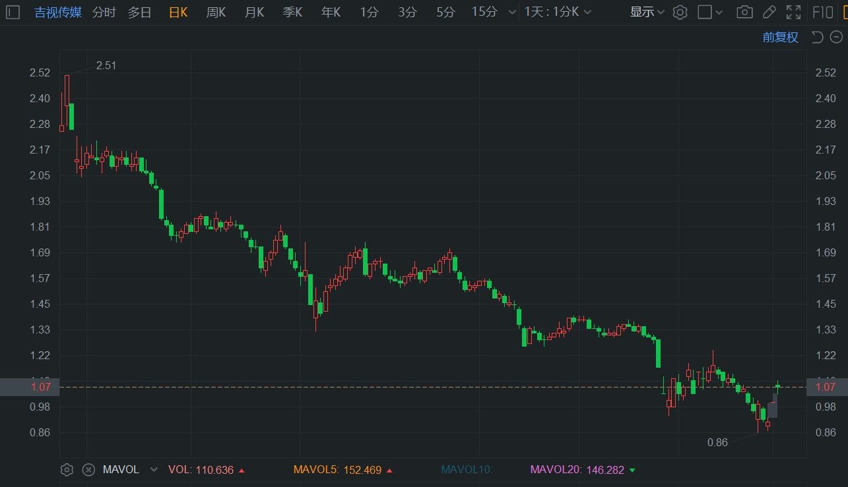Select the 年K yearly candlestick tab
This screenshot has height=487, width=848.
(x=331, y=12)
